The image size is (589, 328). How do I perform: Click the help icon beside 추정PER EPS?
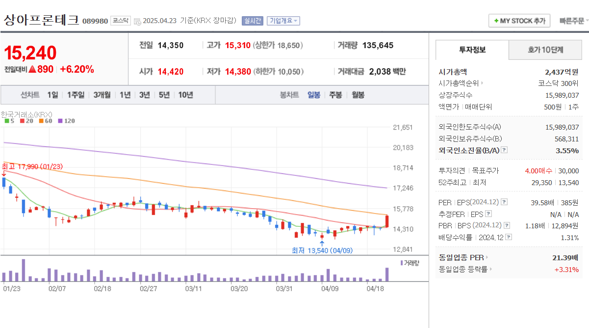coord(488,214)
